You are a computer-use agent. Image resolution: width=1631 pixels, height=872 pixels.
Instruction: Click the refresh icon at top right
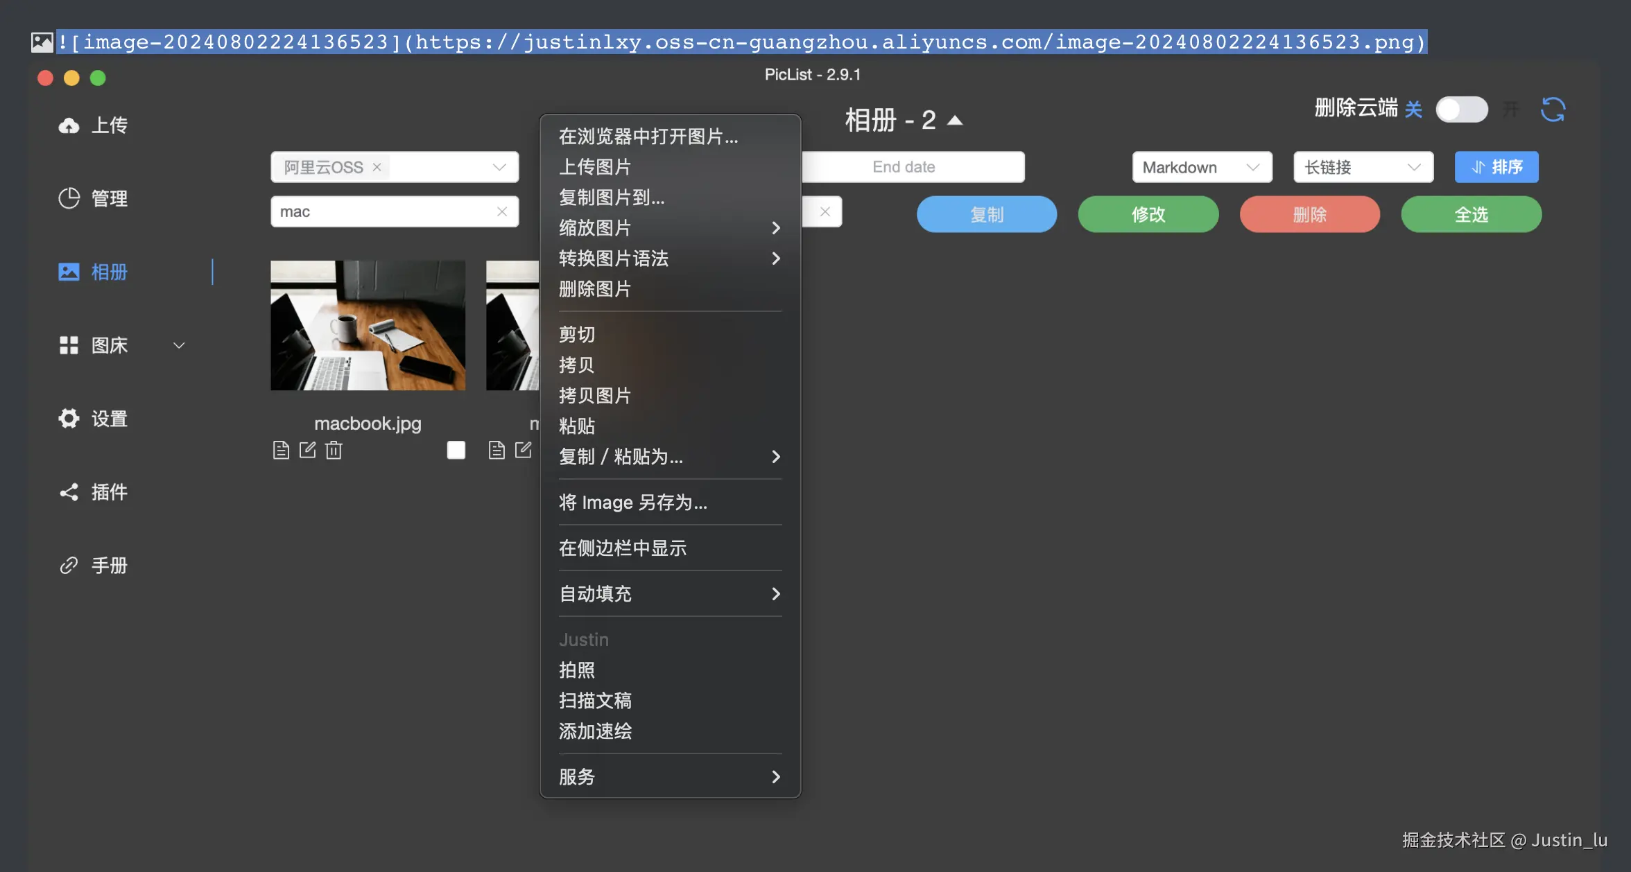click(x=1553, y=110)
